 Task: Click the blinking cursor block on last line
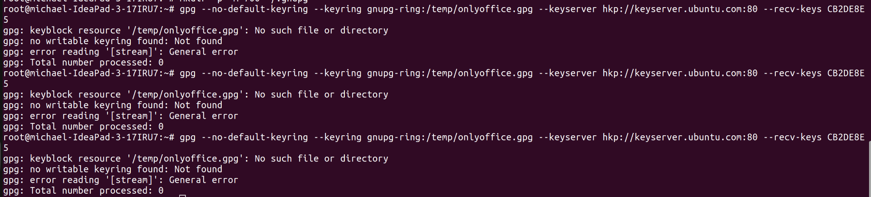pos(182,196)
